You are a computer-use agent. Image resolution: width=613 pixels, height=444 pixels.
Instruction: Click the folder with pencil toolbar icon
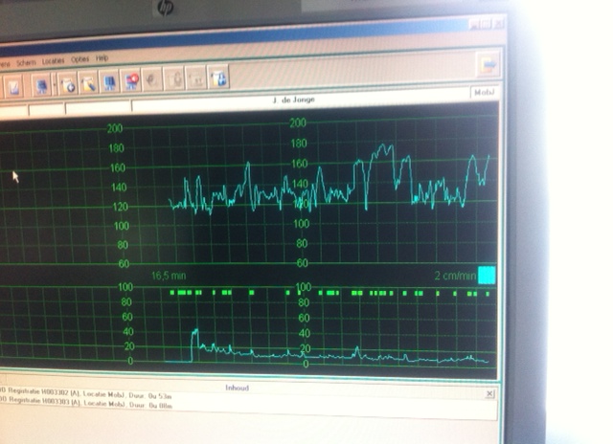[87, 83]
